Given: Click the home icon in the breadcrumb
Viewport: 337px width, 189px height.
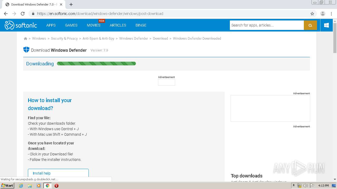Looking at the screenshot, I should 26,39.
